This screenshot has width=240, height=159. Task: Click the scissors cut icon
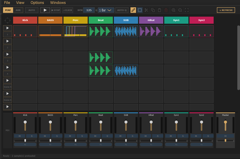146,10
